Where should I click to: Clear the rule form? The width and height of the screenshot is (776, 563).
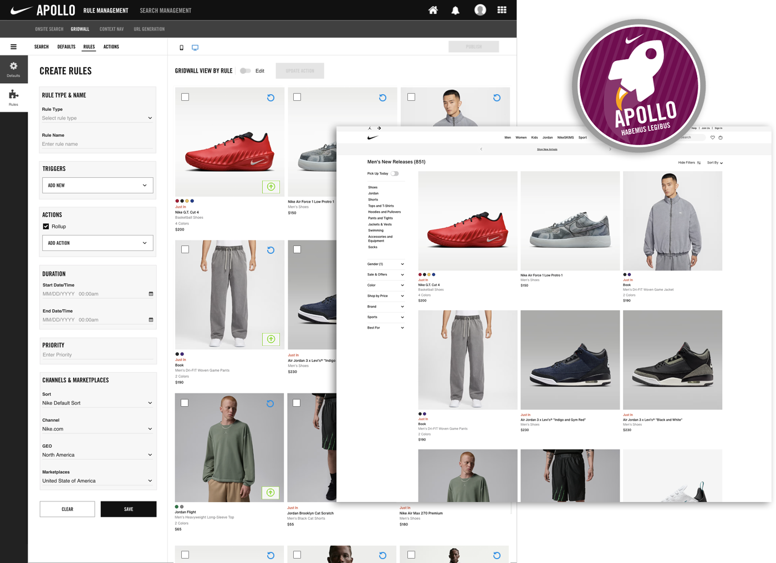(67, 509)
